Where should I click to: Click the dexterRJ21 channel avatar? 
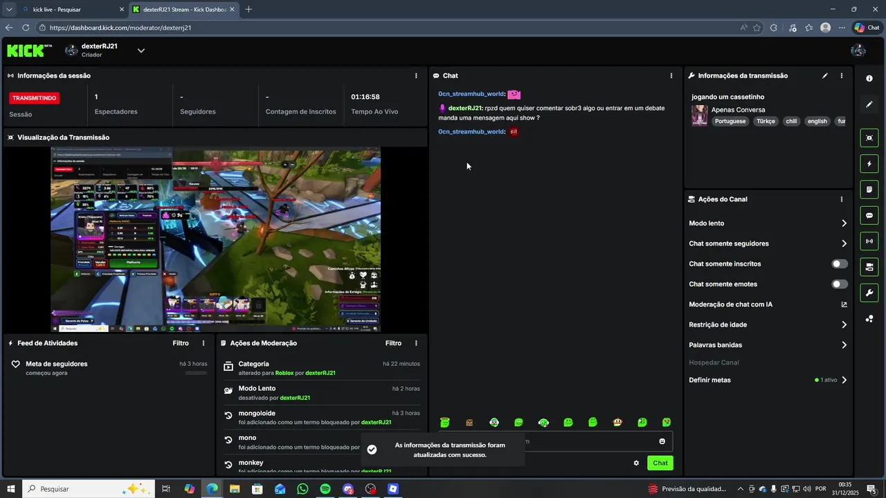coord(72,50)
